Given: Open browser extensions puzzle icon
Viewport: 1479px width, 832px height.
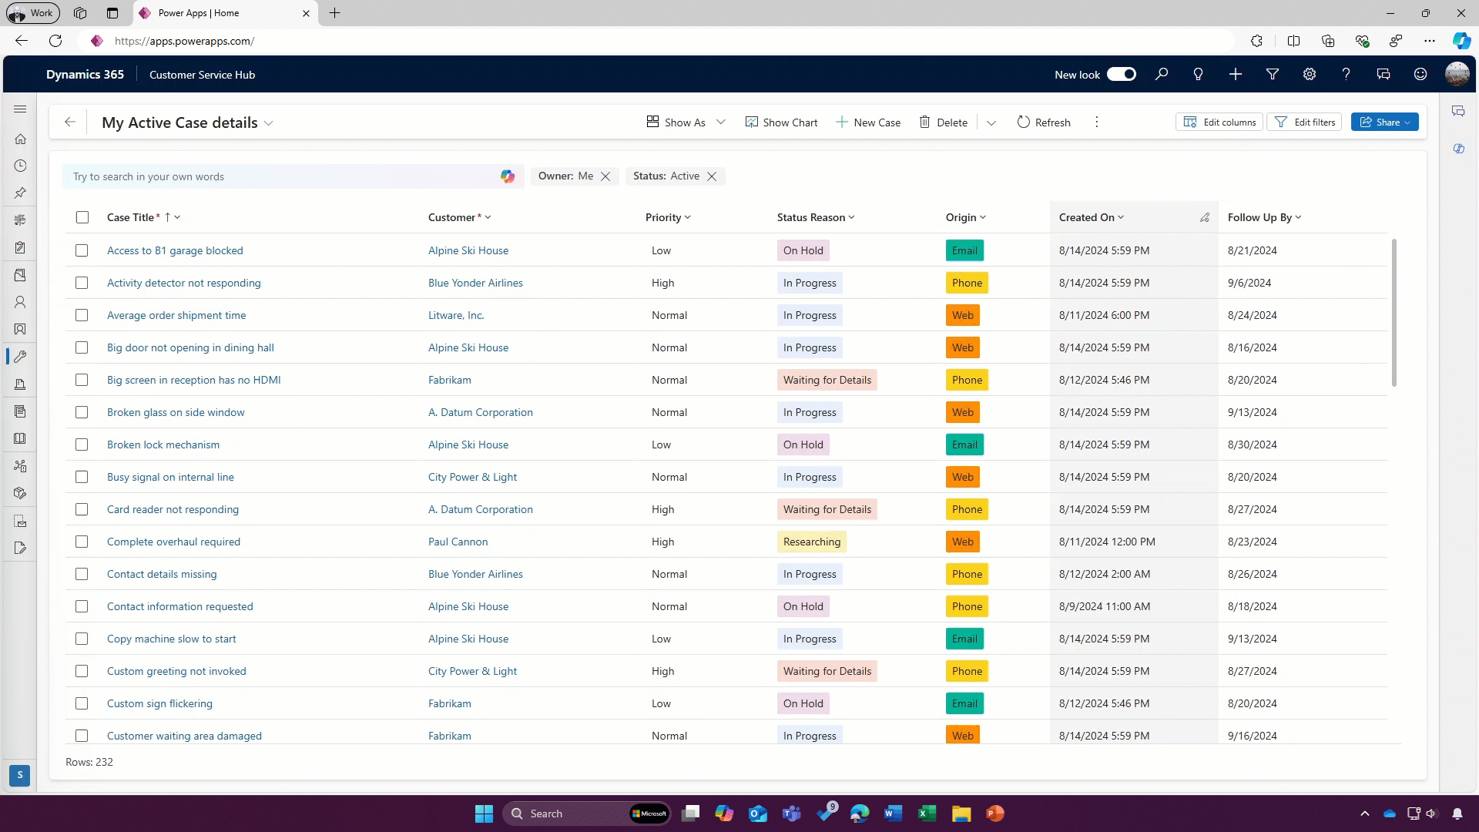Looking at the screenshot, I should (1256, 41).
